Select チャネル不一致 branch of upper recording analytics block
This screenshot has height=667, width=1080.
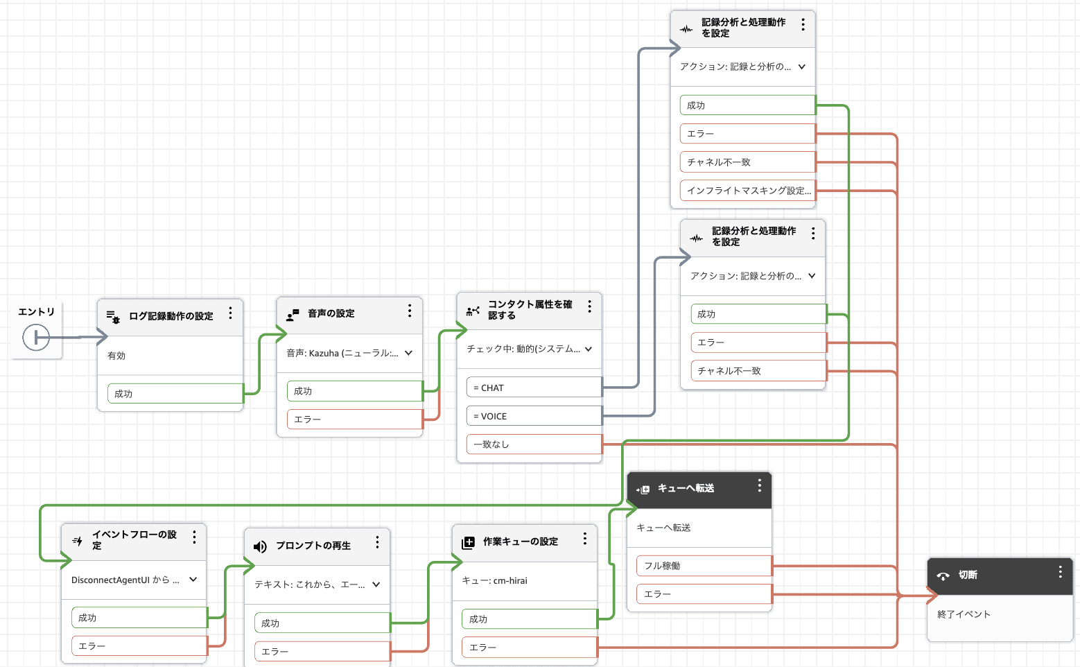point(748,162)
